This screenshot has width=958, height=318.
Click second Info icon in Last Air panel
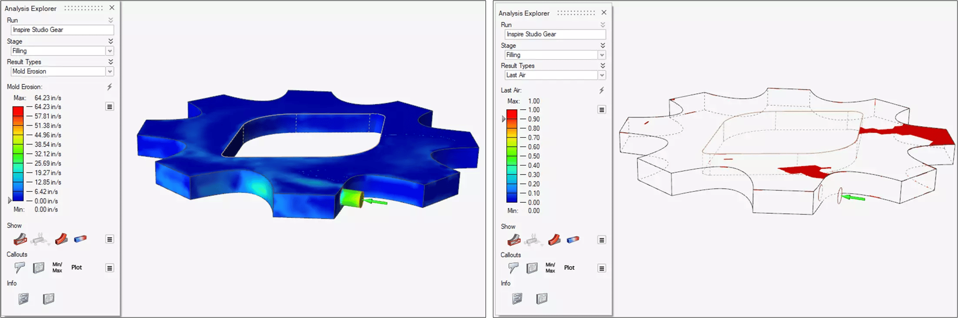click(542, 298)
